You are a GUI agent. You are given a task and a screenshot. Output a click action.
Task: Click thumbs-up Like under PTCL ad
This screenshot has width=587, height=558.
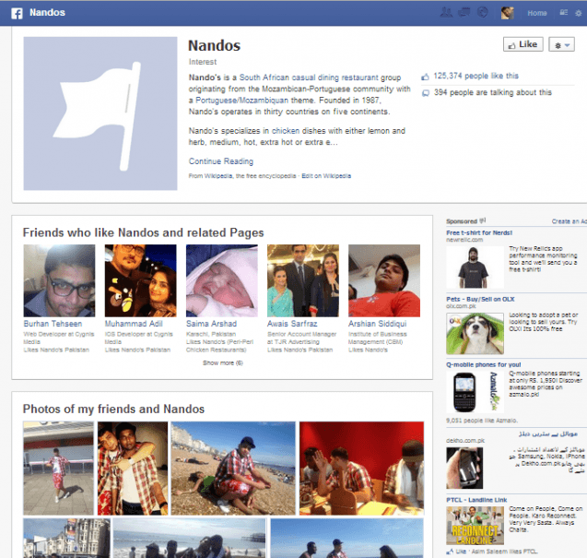[x=457, y=552]
